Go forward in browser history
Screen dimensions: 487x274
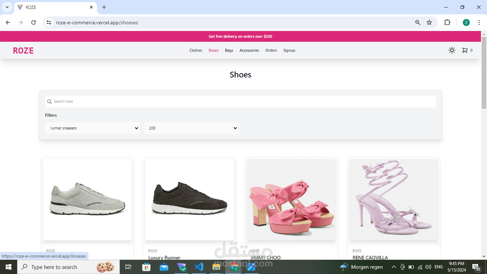21,22
